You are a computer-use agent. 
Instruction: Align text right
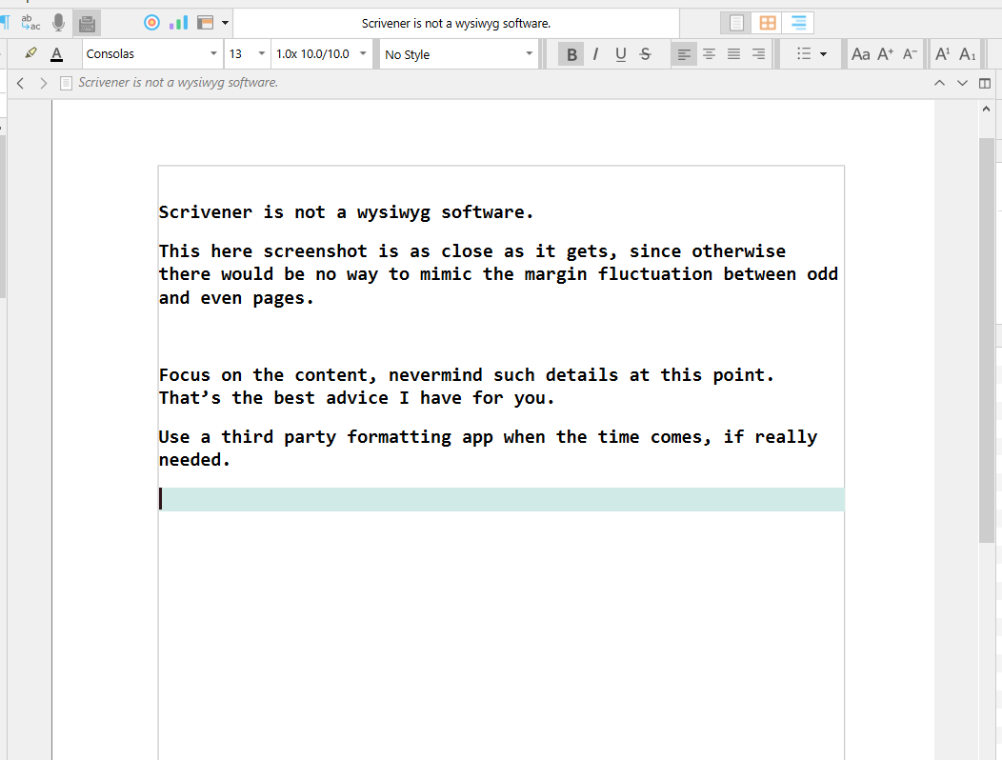(758, 54)
